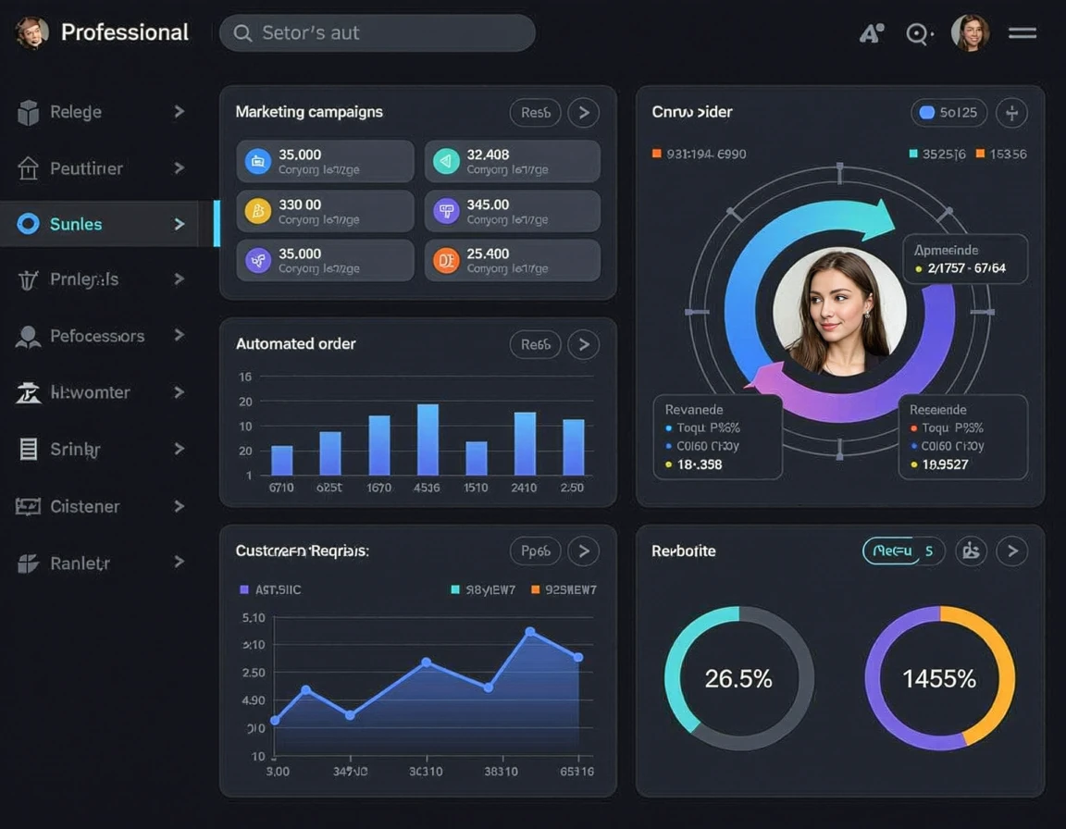1066x829 pixels.
Task: Expand the Automated order panel chevron
Action: 583,344
